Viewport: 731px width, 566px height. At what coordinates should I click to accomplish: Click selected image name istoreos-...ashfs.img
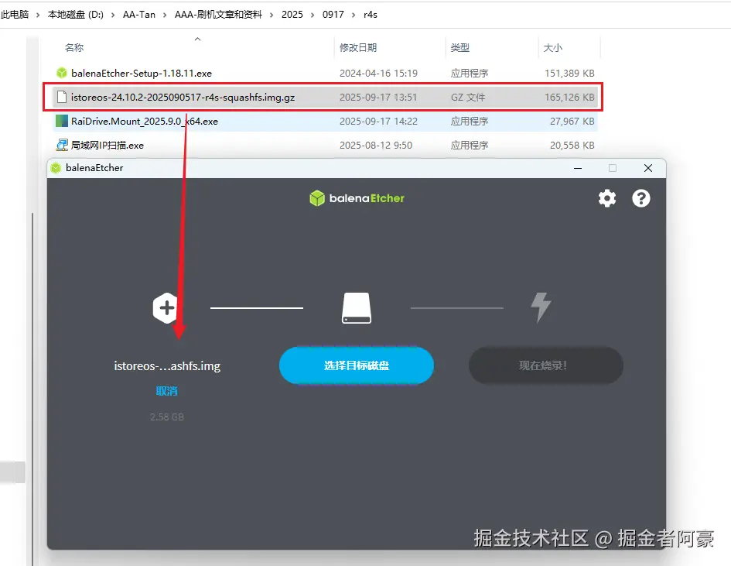click(x=167, y=365)
